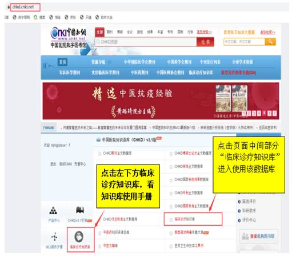Click the 登录机构图书馆 button

pos(258,237)
